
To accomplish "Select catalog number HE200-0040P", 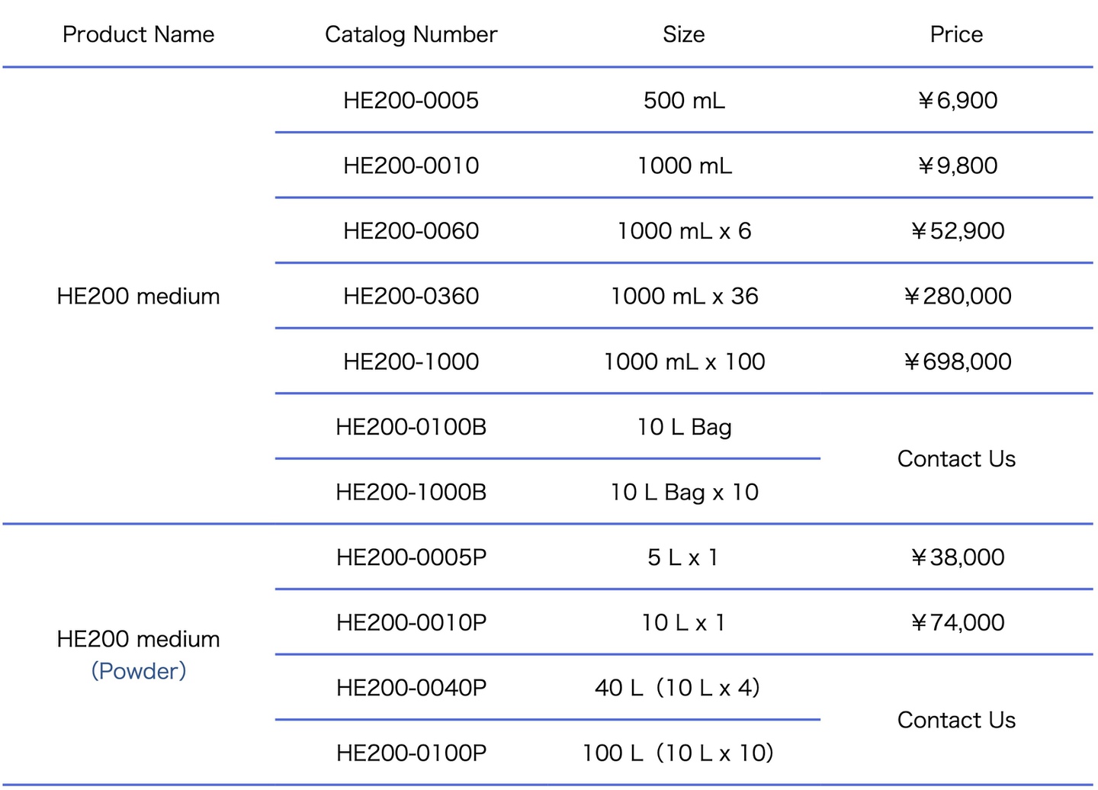I will point(411,688).
